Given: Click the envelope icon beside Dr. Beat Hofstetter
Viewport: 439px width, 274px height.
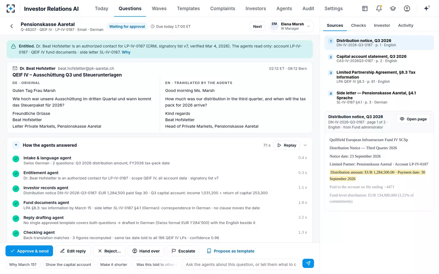Looking at the screenshot, I should click(15, 68).
